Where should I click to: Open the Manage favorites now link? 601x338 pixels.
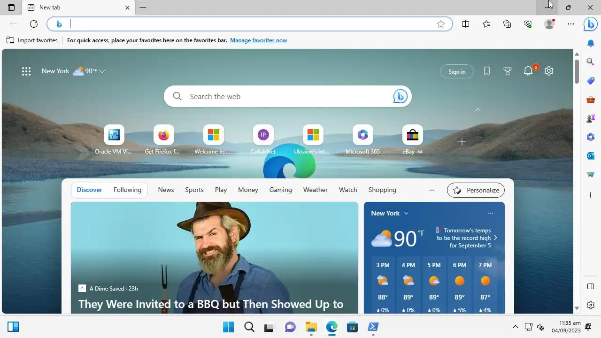pos(258,40)
